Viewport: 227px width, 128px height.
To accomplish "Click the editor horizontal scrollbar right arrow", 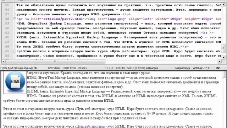I will pos(220,62).
